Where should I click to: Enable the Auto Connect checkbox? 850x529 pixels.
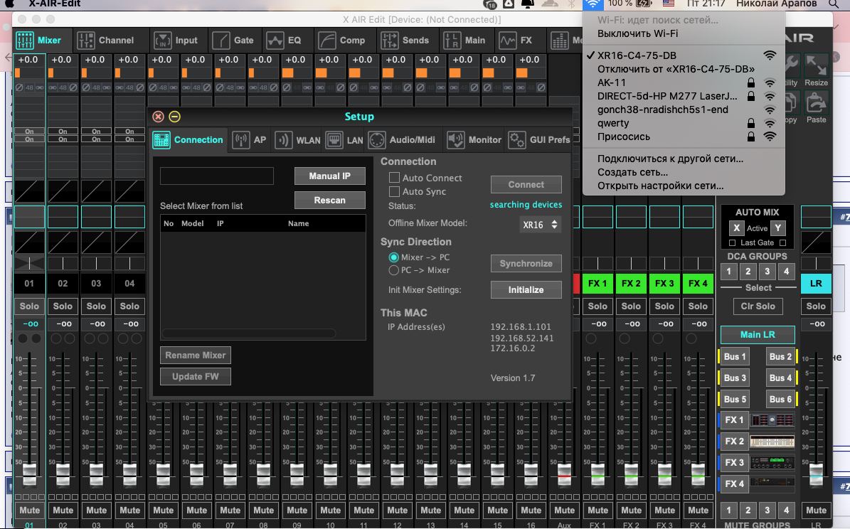[394, 178]
